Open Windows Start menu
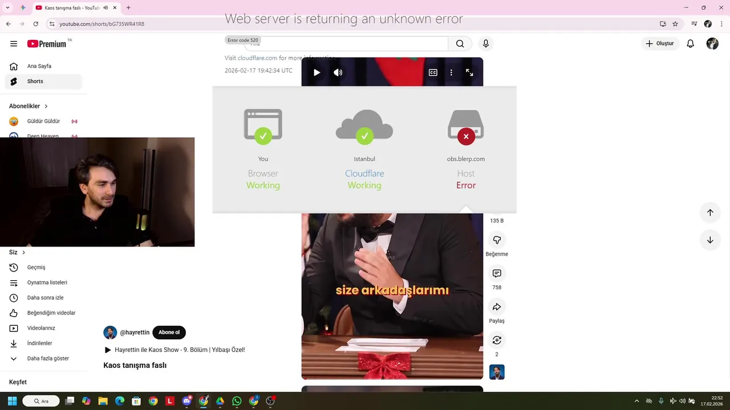 (12, 401)
